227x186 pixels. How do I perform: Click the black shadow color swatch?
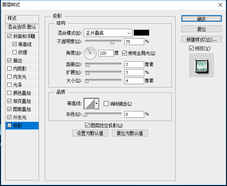pyautogui.click(x=141, y=32)
